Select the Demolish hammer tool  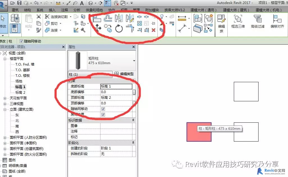pyautogui.click(x=83, y=30)
